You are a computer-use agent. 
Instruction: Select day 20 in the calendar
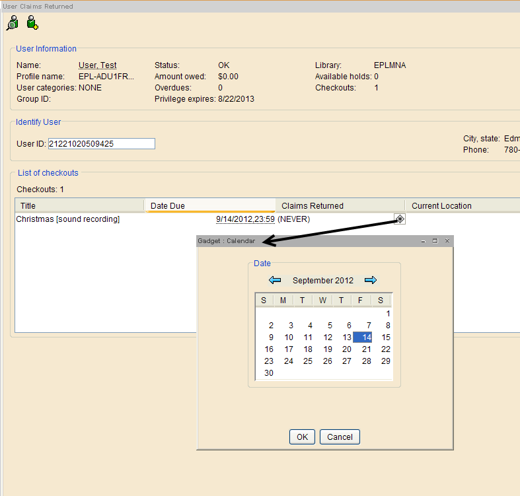click(x=343, y=349)
